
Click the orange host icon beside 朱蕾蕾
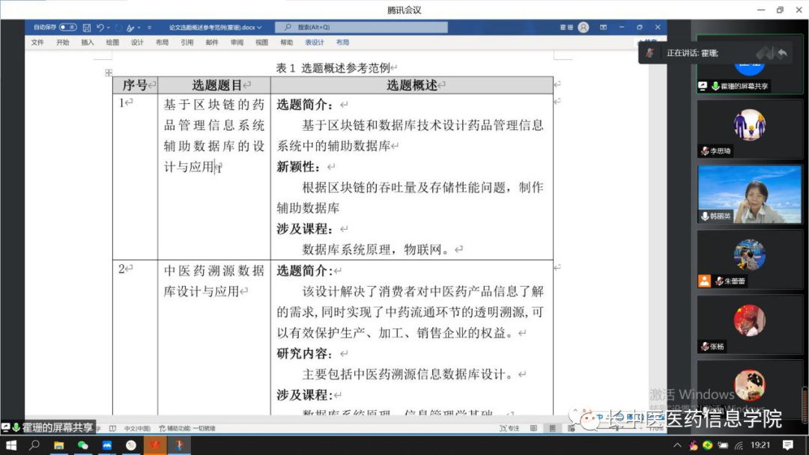[x=704, y=281]
